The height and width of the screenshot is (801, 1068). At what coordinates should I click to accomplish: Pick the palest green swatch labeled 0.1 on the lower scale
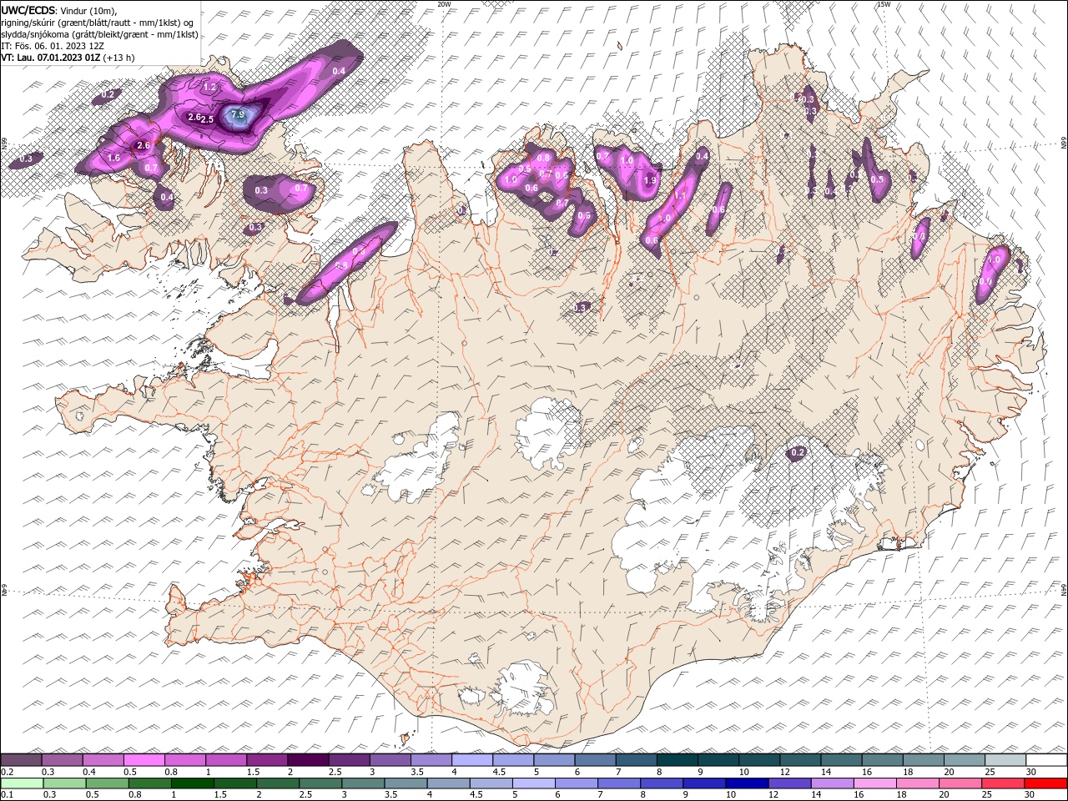[22, 783]
